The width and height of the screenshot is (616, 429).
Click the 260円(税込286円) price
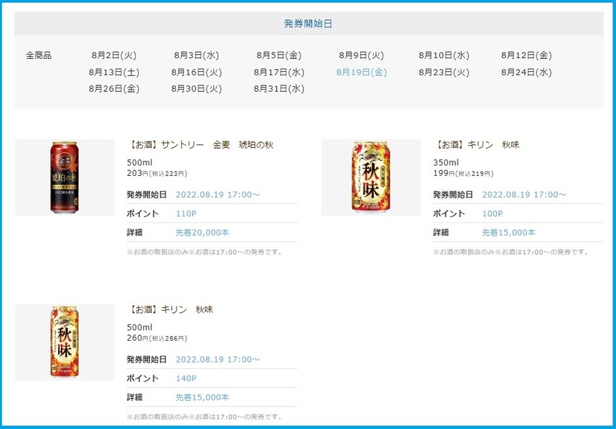[x=157, y=338]
